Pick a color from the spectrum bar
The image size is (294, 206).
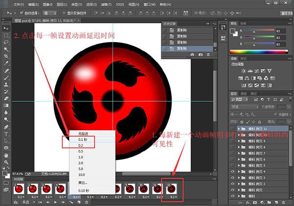pyautogui.click(x=259, y=52)
